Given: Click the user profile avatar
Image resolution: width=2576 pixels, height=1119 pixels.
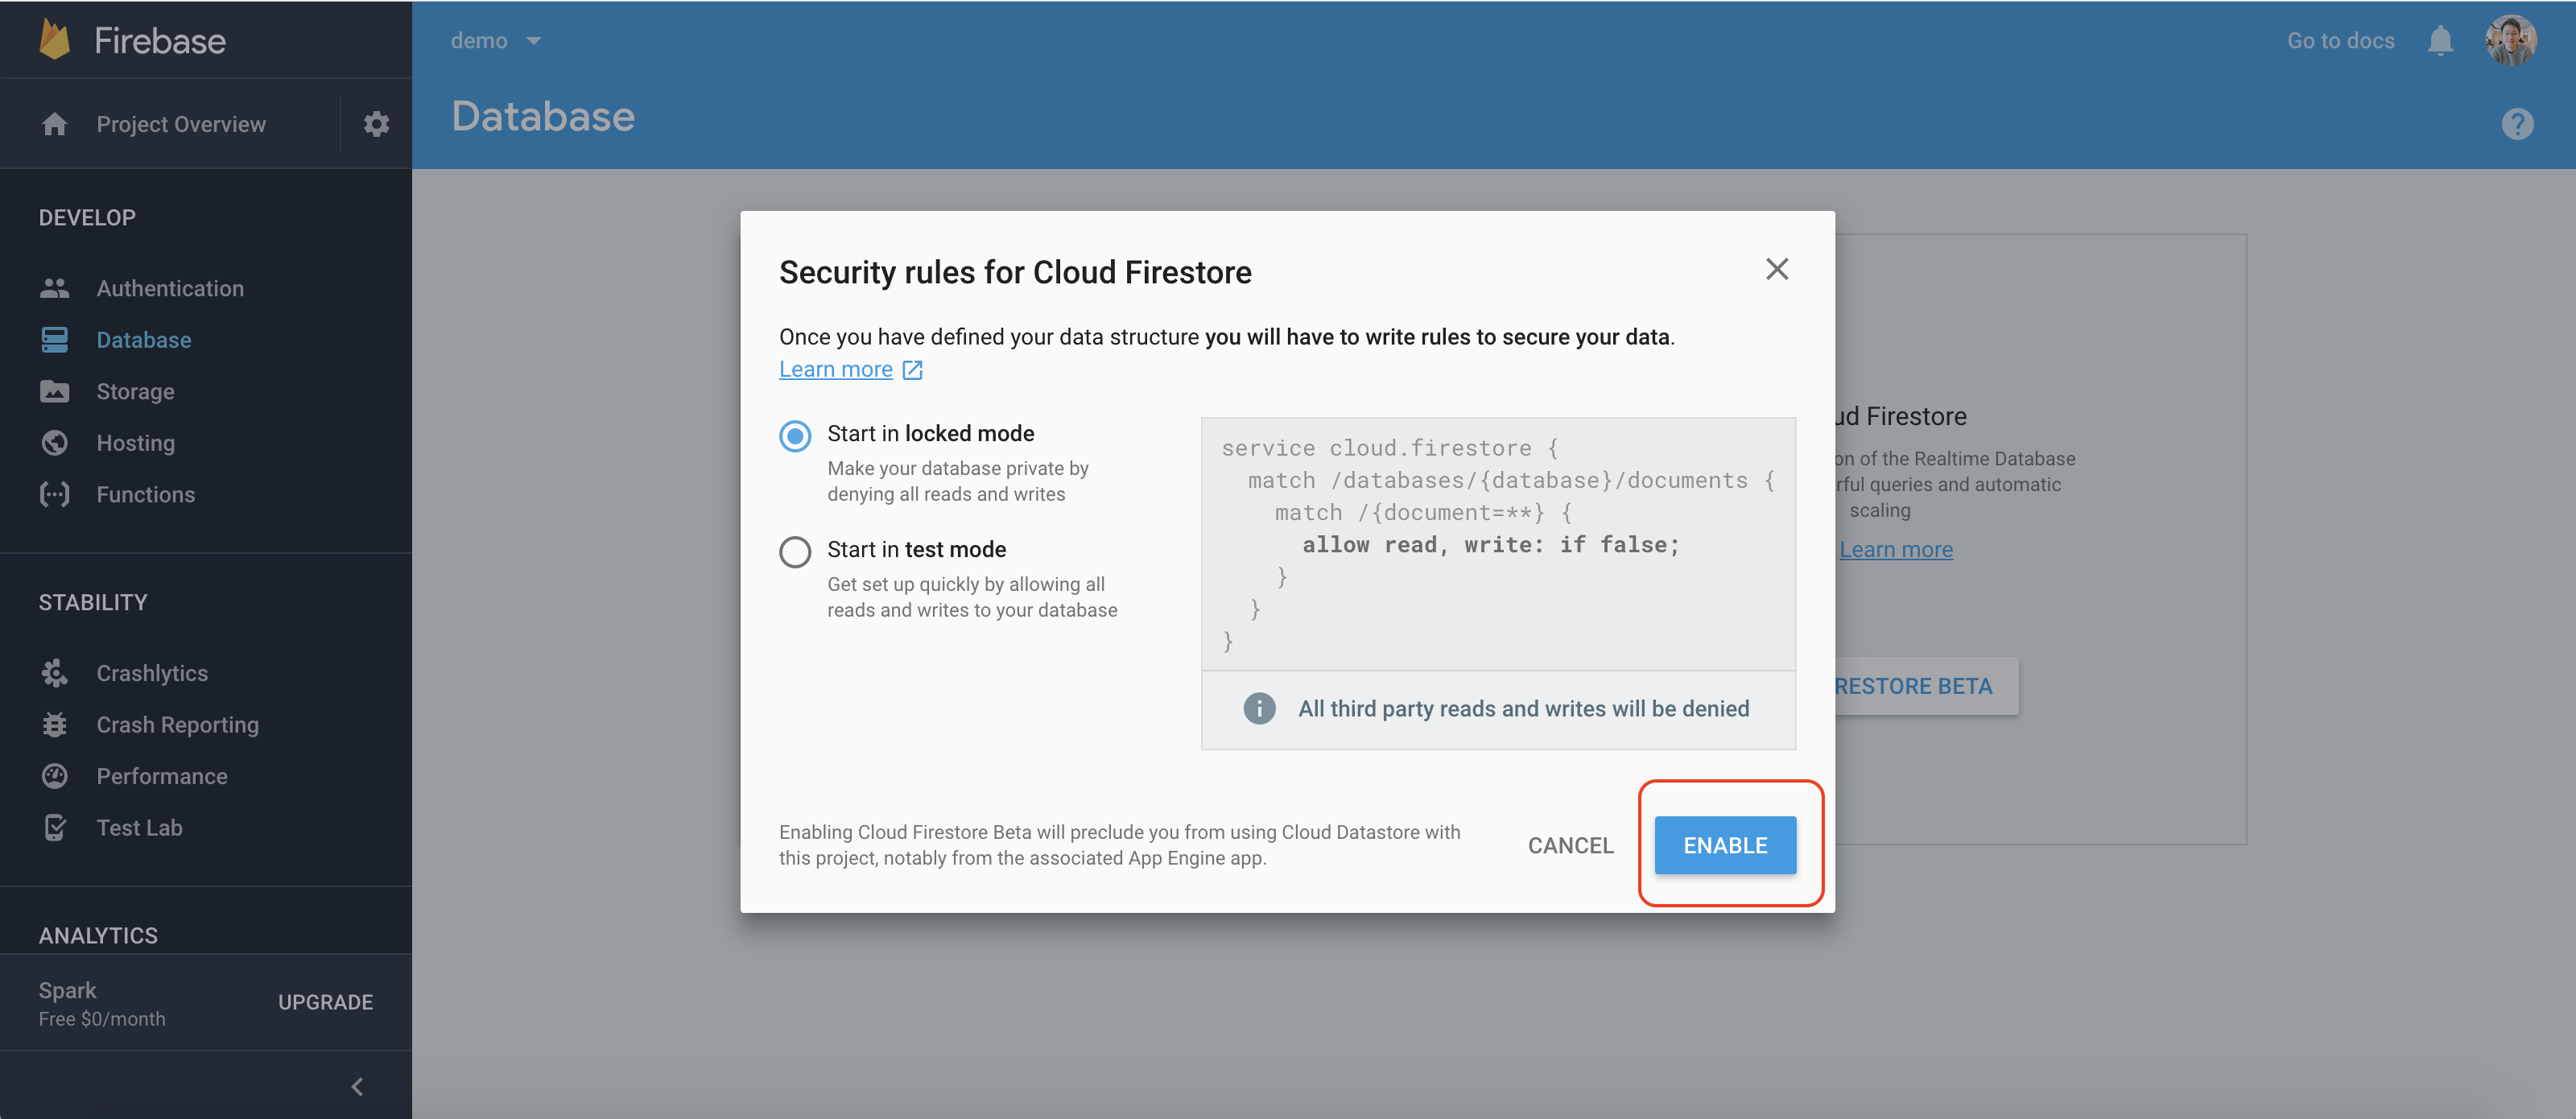Looking at the screenshot, I should click(2510, 41).
